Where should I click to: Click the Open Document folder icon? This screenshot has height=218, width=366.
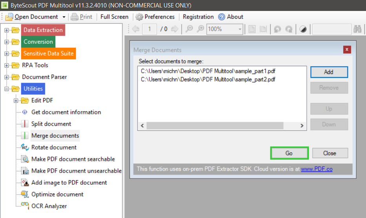click(x=9, y=17)
